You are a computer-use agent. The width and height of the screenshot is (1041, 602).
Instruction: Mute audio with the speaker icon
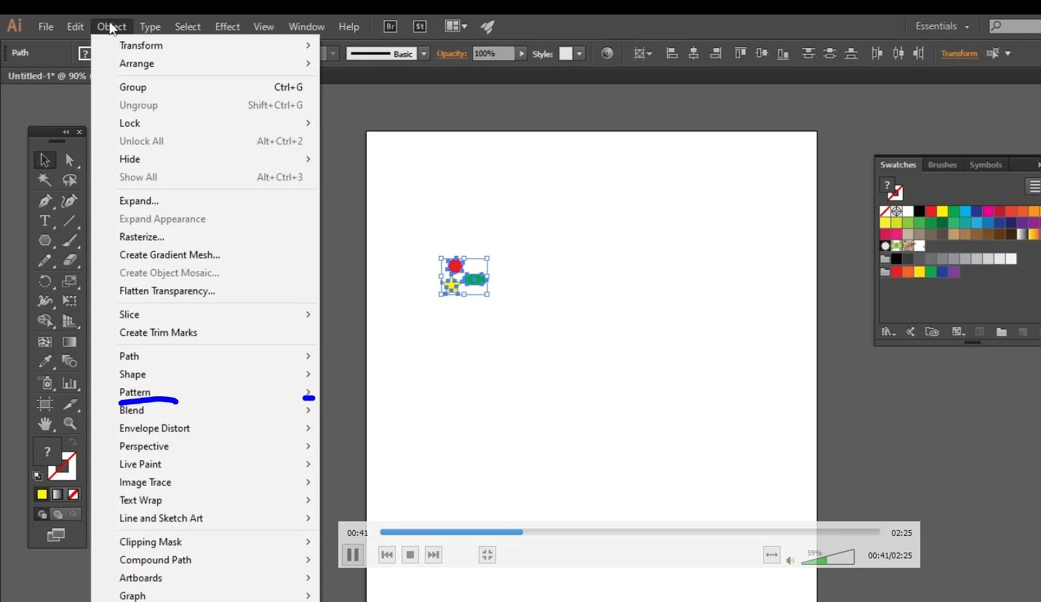(790, 561)
